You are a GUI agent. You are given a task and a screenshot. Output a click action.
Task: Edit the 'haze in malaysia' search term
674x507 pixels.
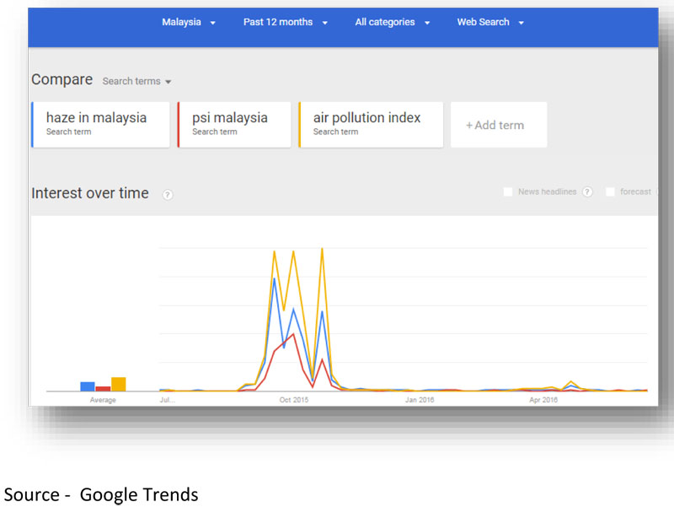point(100,124)
